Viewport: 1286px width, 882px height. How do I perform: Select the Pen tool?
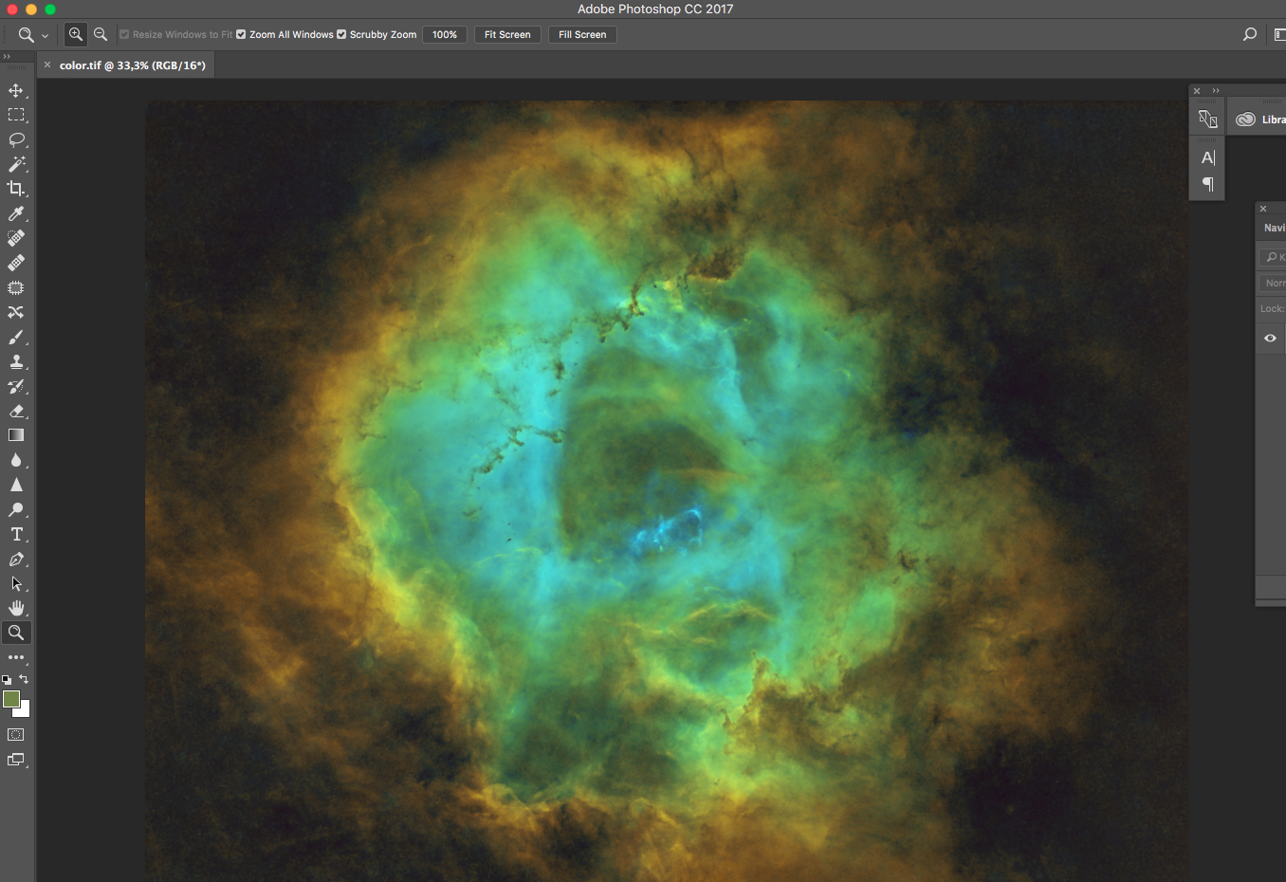click(16, 559)
